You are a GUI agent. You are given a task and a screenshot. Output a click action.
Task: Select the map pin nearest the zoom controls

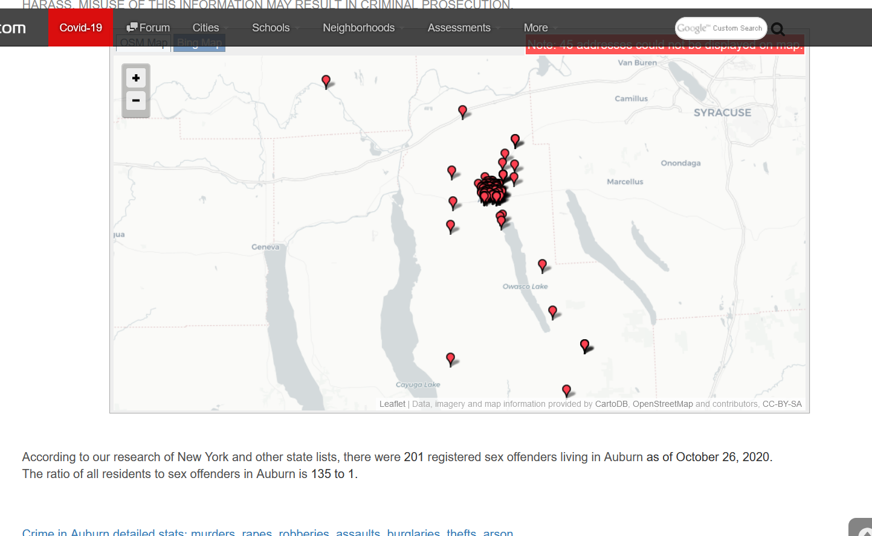tap(326, 82)
